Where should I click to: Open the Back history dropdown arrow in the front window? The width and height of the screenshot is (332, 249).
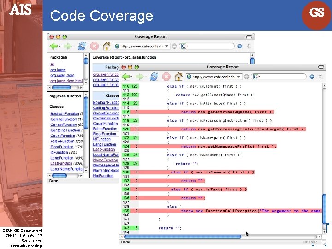pyautogui.click(x=131, y=77)
